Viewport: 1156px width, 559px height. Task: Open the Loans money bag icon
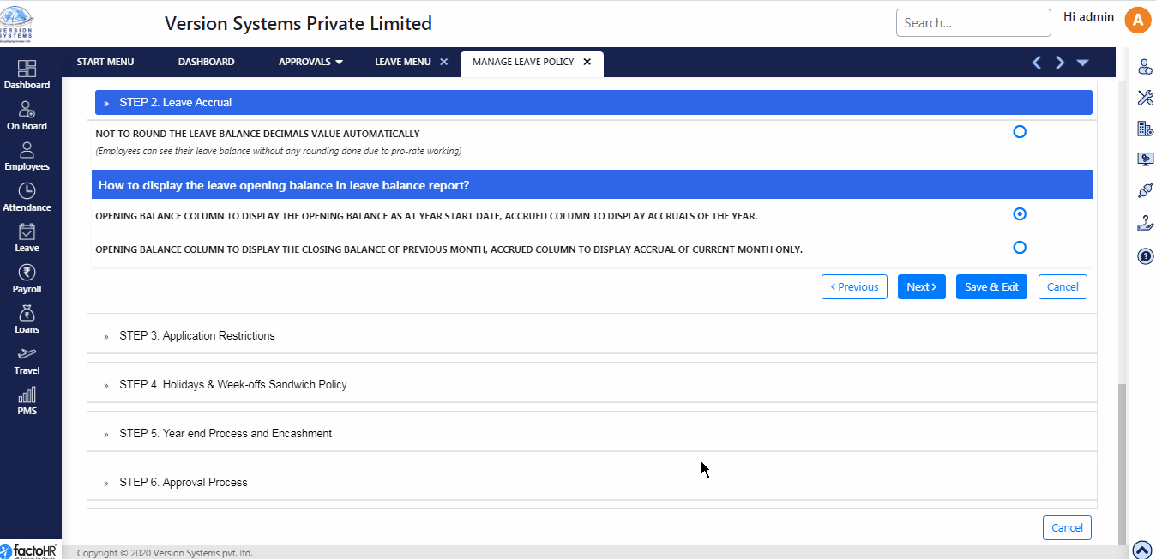[x=27, y=317]
